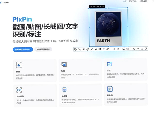Click the 立即下载(Windows) download button

click(x=23, y=49)
